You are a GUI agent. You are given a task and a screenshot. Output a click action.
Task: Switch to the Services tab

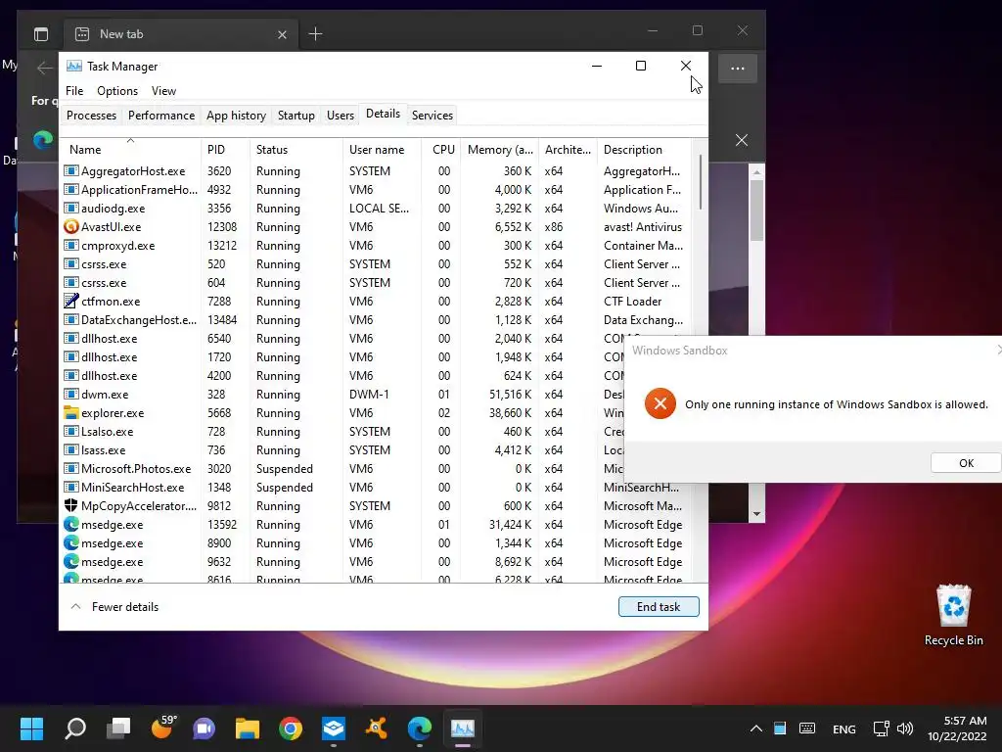click(432, 116)
